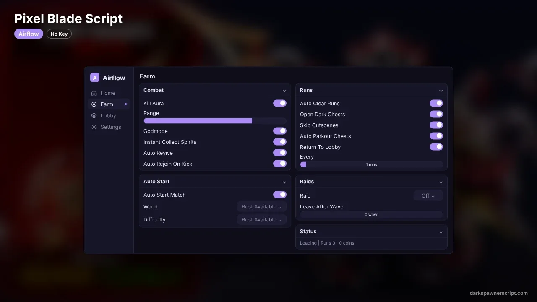Click the Leave After Wave slider
This screenshot has height=302, width=537.
(x=371, y=214)
